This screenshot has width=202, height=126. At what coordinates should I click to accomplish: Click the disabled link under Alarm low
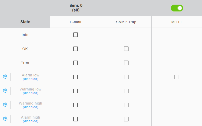coord(31,79)
